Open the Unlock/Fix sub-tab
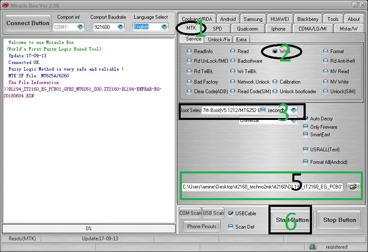The image size is (368, 252). [x=219, y=39]
